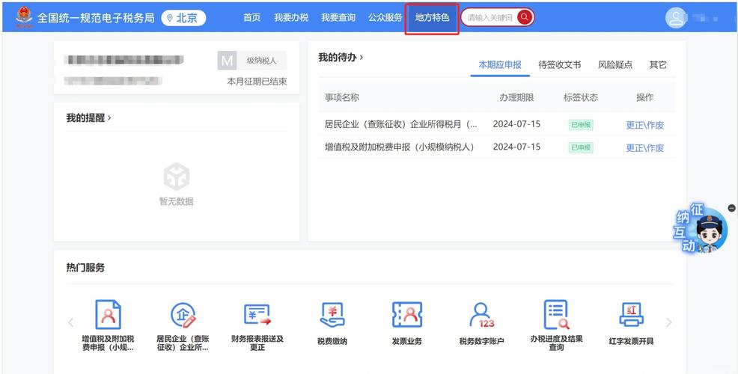Focus the keyword search input field
The height and width of the screenshot is (374, 738).
(x=490, y=17)
